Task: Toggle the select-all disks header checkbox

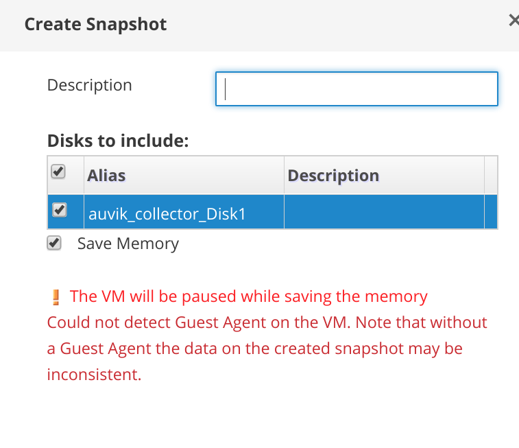Action: 58,172
